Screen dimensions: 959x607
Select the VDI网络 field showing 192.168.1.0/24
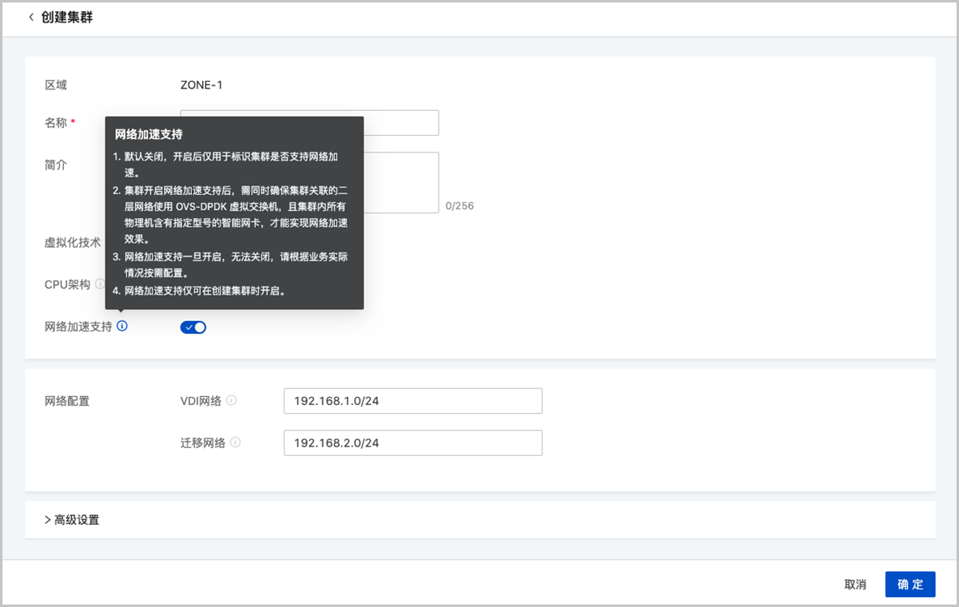coord(412,400)
